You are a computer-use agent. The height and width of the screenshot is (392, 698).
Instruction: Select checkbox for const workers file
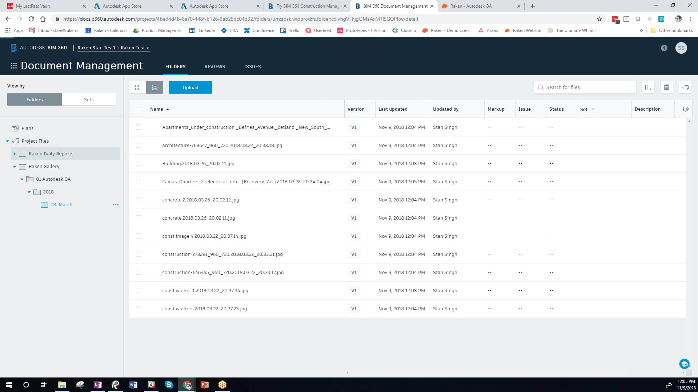tap(139, 309)
